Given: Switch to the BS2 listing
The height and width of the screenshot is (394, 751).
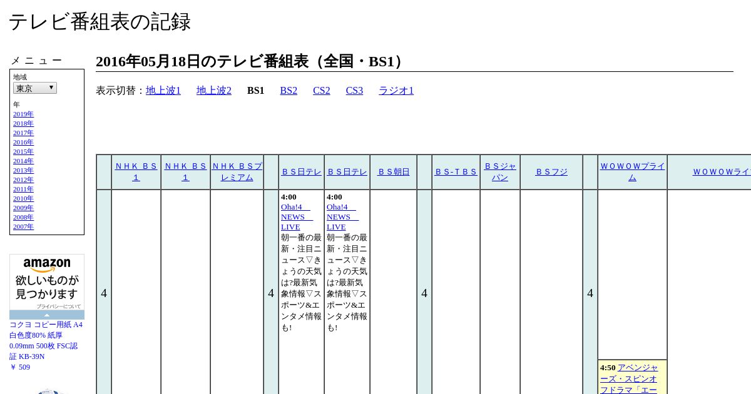Looking at the screenshot, I should [289, 91].
